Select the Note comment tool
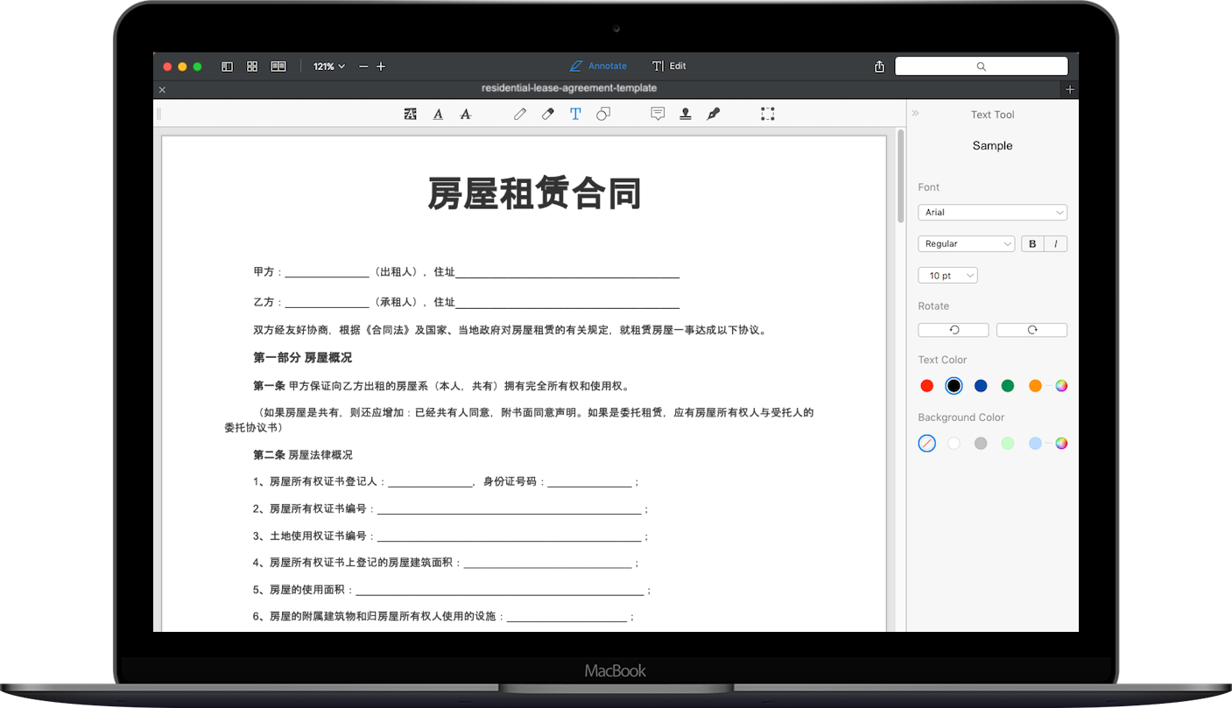1232x708 pixels. click(x=658, y=114)
